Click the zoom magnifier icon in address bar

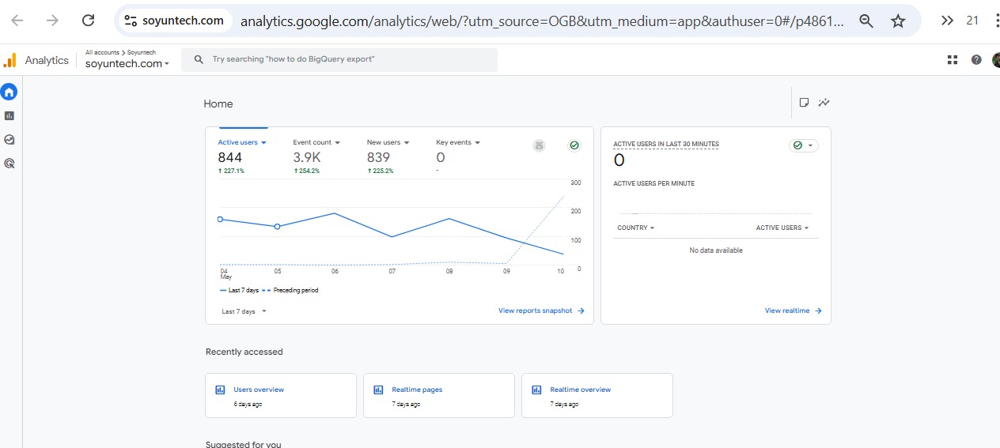(866, 21)
